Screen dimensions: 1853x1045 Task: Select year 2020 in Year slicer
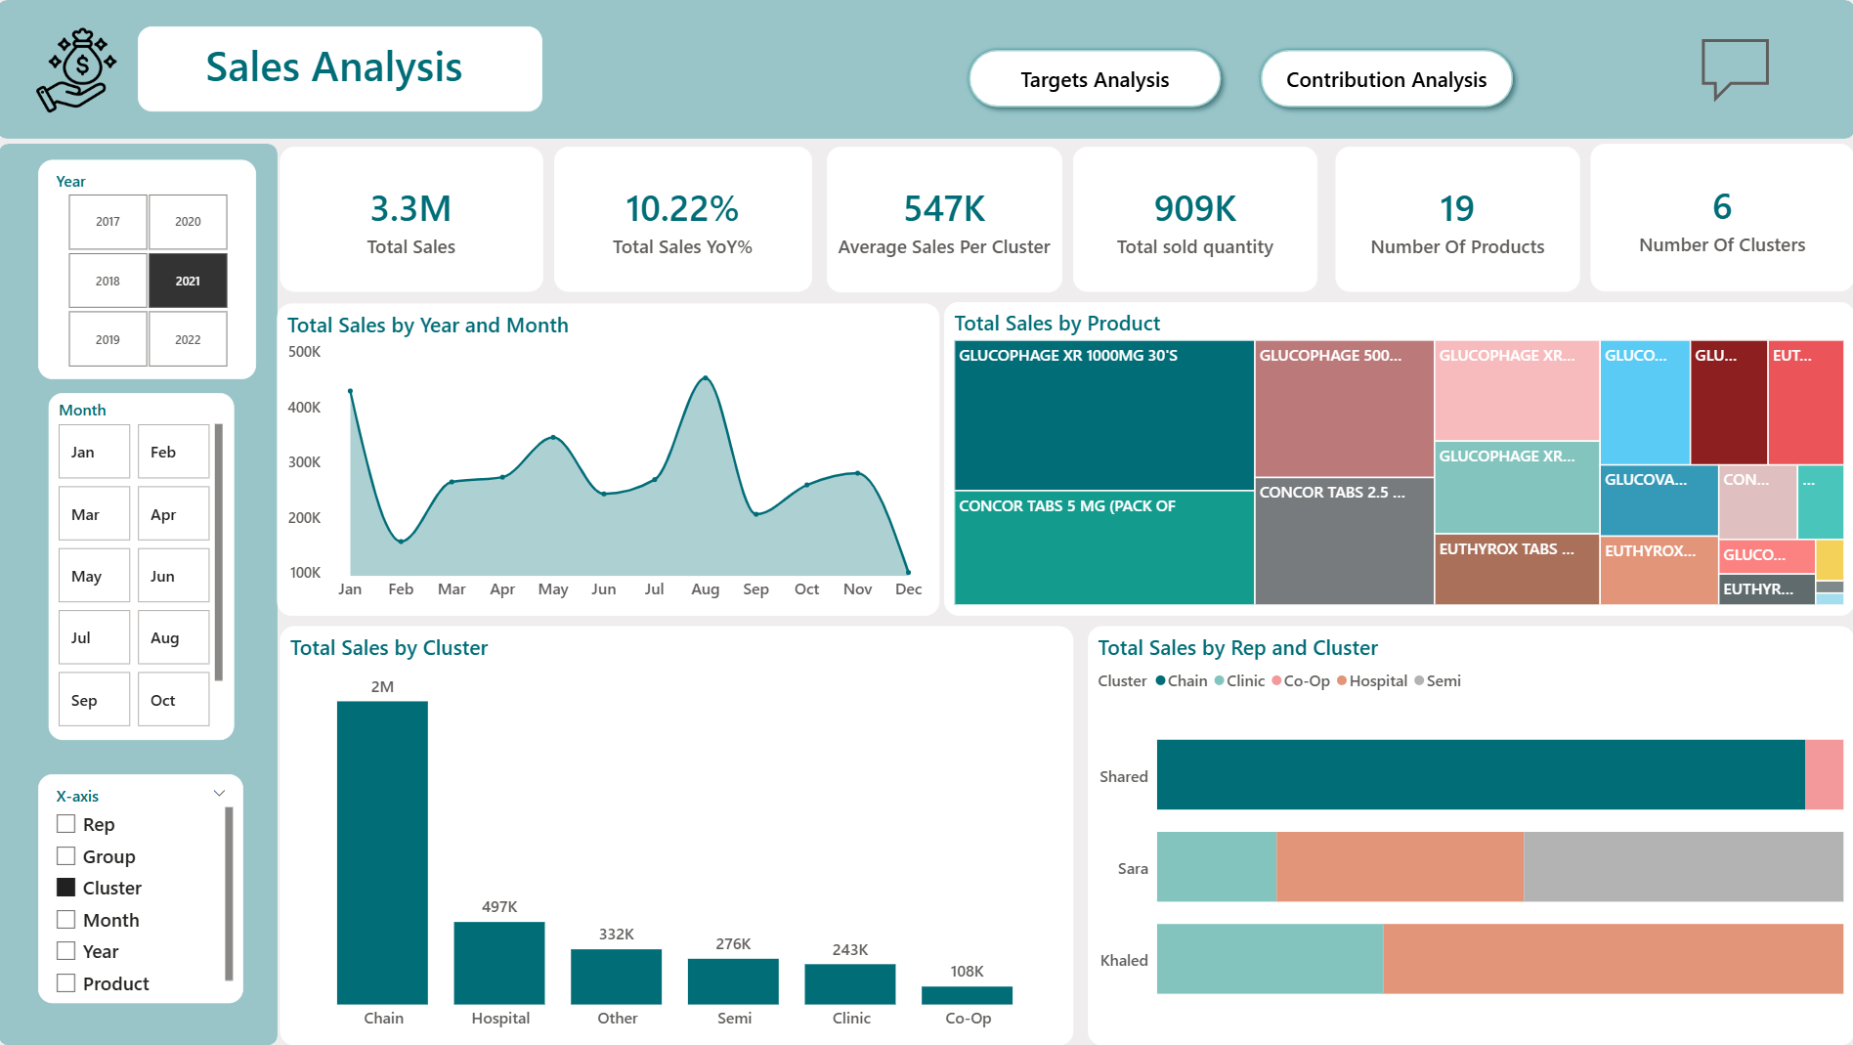pyautogui.click(x=188, y=222)
